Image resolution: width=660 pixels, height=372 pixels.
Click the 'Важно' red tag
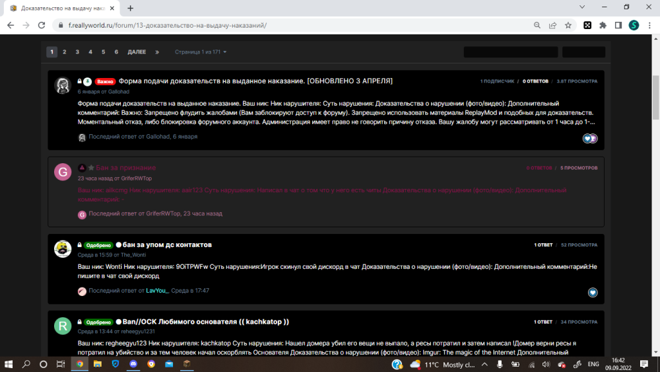click(x=105, y=81)
